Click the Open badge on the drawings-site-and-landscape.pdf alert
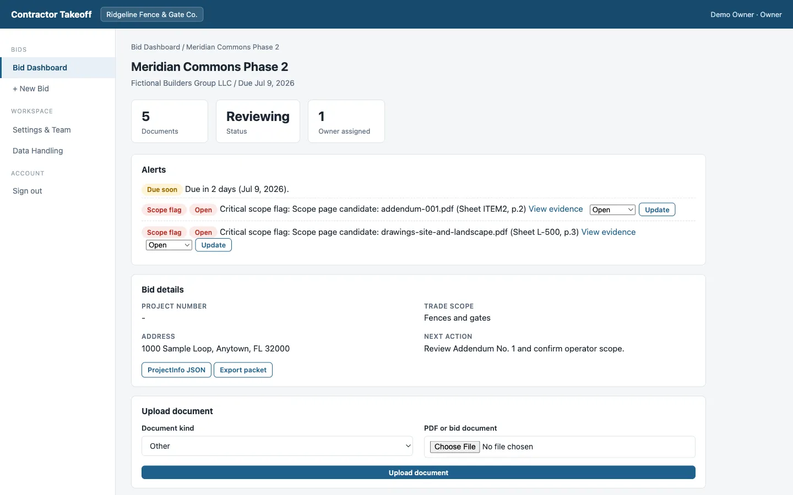793x495 pixels. pyautogui.click(x=203, y=233)
